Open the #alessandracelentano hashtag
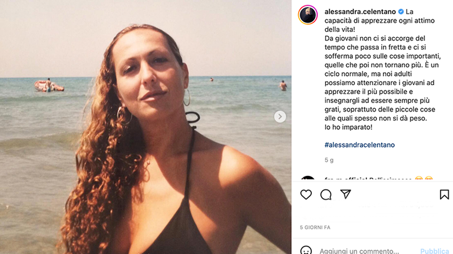The image size is (453, 254). (360, 145)
